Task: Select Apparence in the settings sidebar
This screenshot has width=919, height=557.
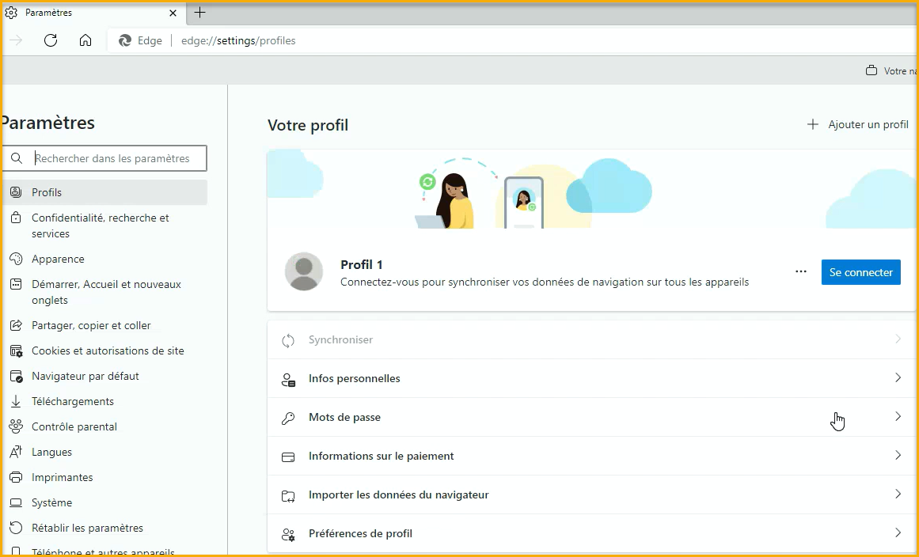Action: coord(58,259)
